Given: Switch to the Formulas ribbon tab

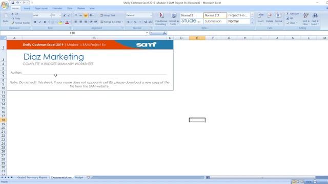Looking at the screenshot, I should tap(57, 8).
